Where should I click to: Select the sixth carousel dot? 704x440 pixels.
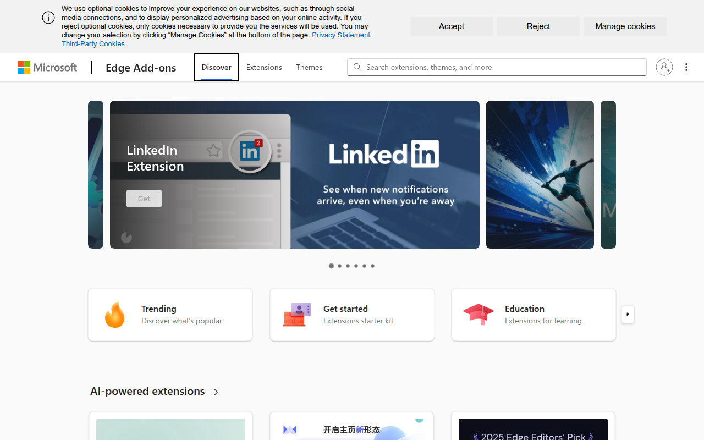coord(372,266)
